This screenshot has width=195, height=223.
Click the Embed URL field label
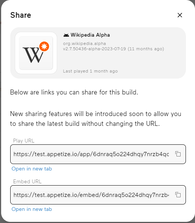[27, 181]
